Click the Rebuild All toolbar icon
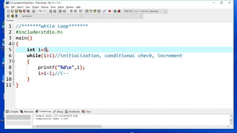Screen dimensions: 237x133 [x=99, y=11]
